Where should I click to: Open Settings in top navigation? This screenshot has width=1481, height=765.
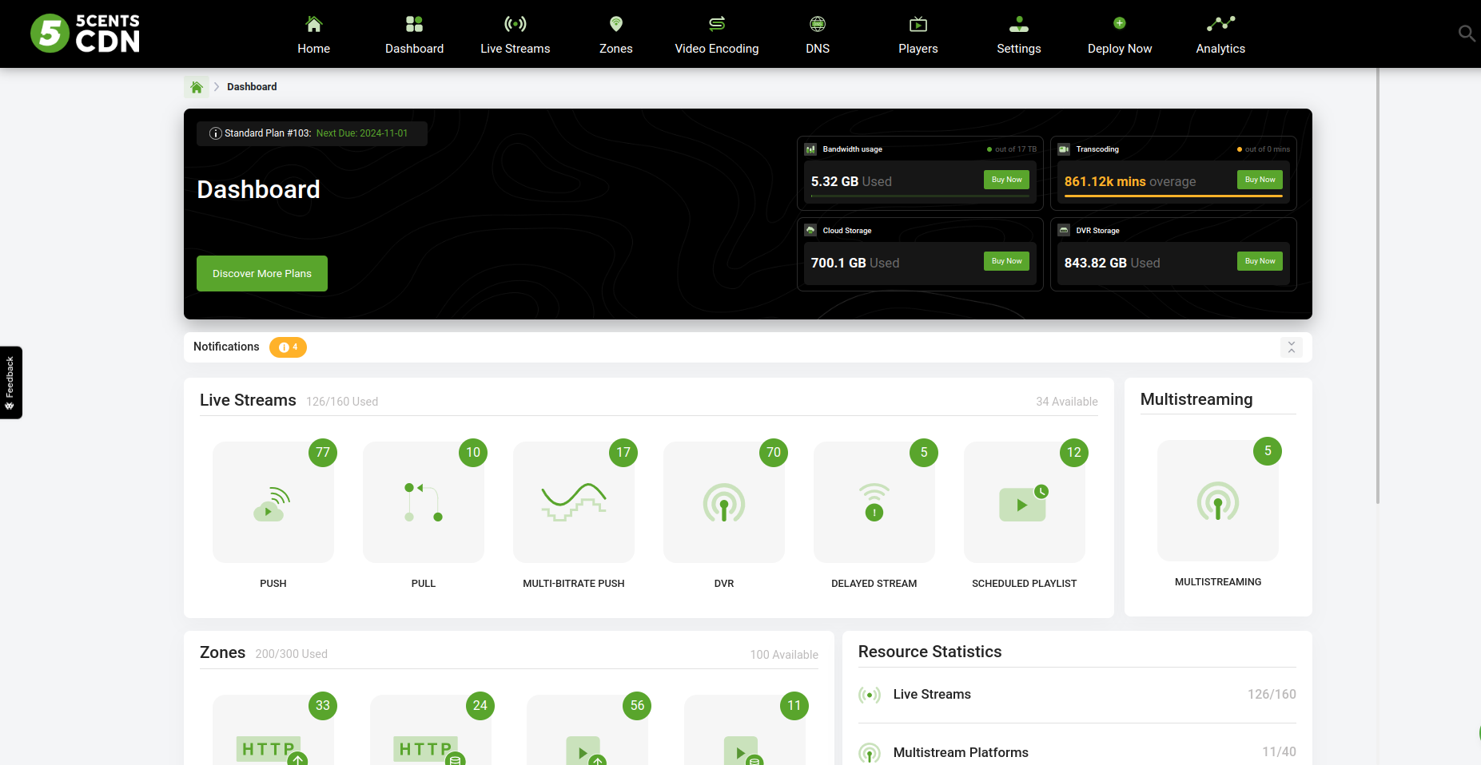point(1019,35)
